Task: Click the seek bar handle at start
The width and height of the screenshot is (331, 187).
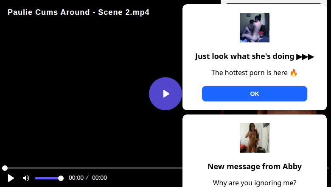Action: (x=5, y=168)
